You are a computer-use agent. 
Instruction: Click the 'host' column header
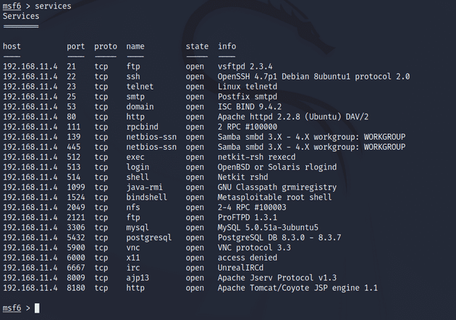pyautogui.click(x=12, y=46)
